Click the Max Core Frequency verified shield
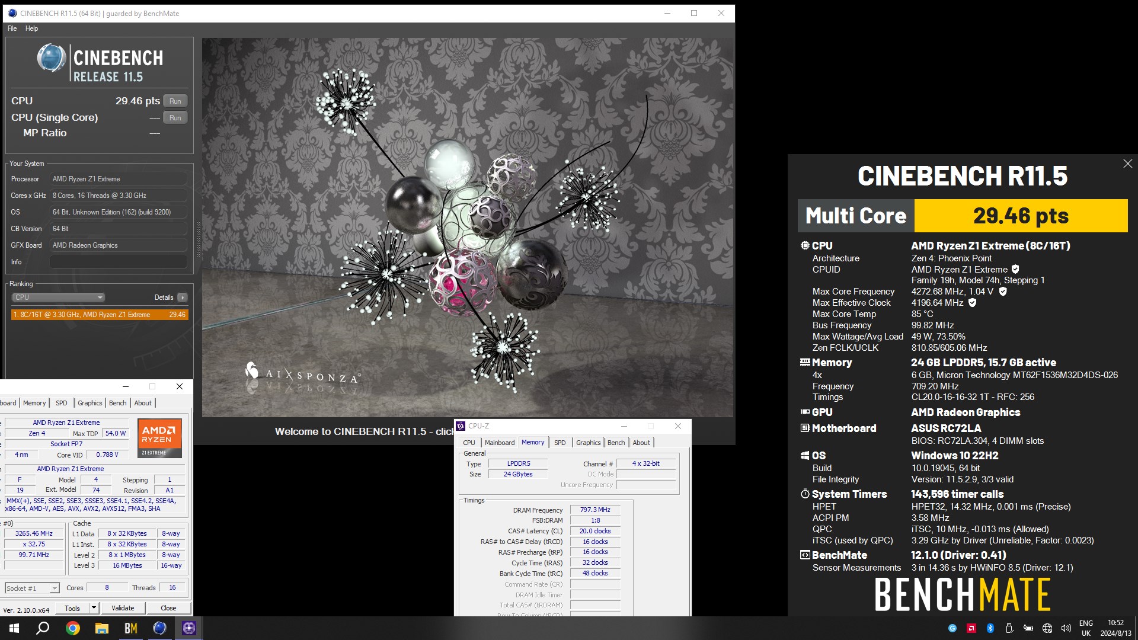 [1003, 292]
